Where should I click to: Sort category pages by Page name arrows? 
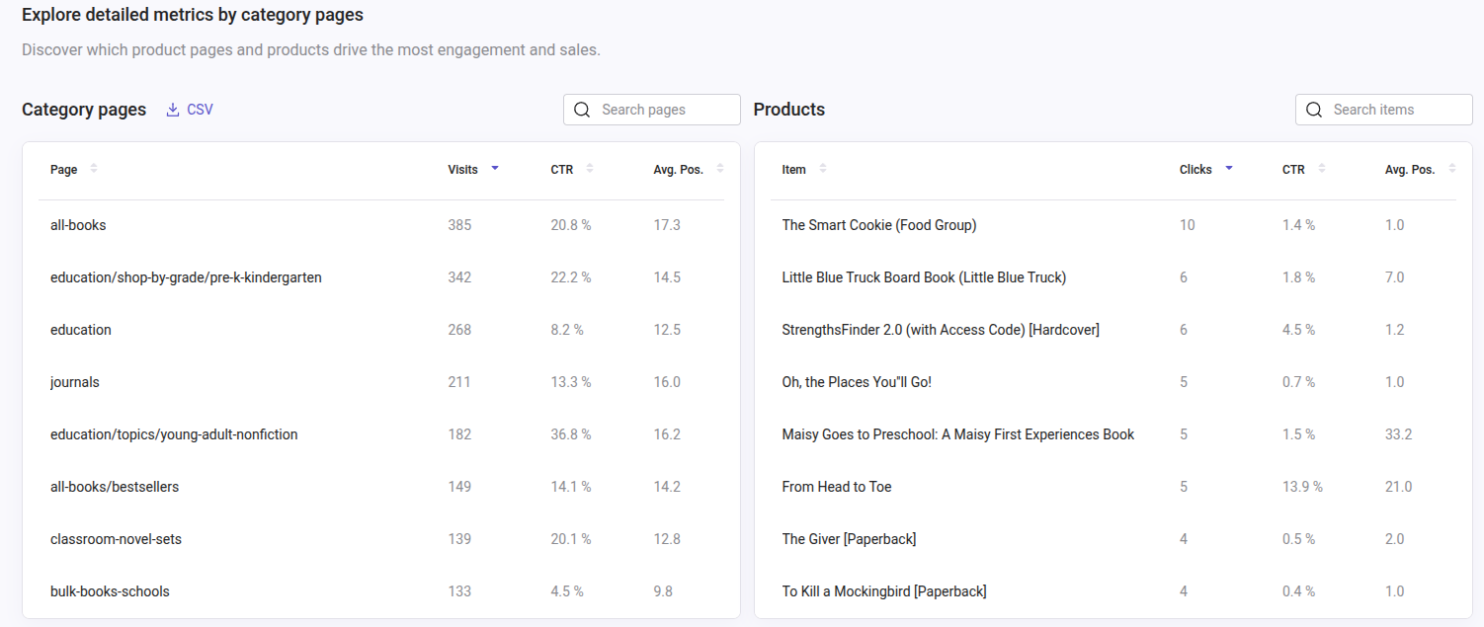(94, 169)
